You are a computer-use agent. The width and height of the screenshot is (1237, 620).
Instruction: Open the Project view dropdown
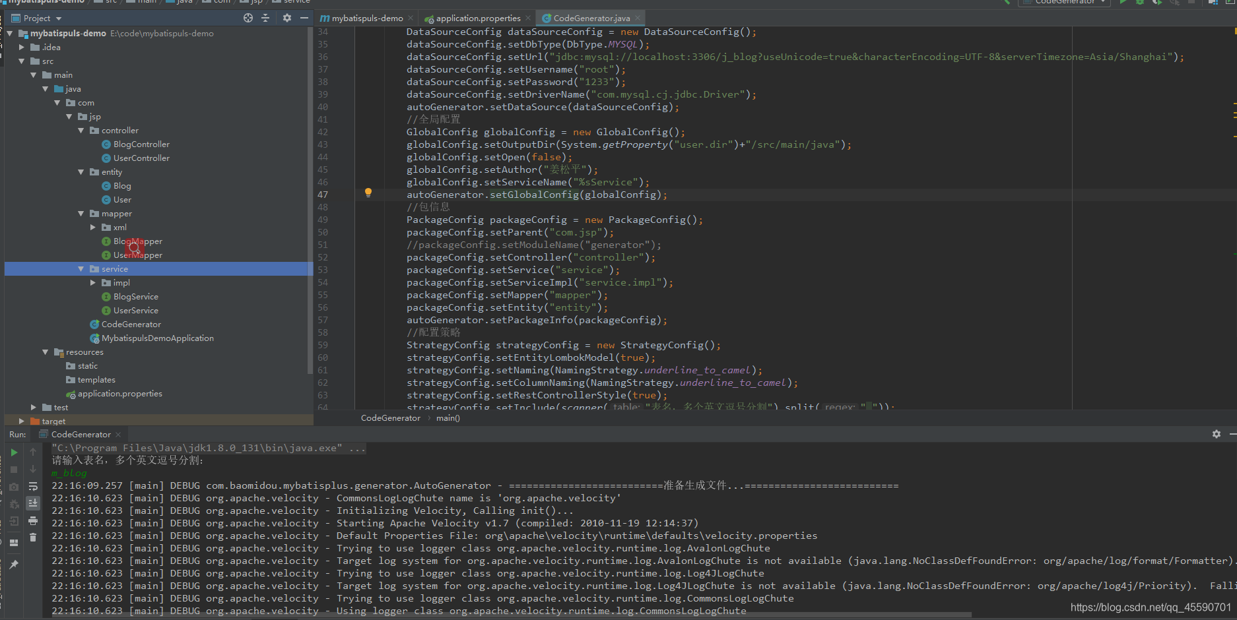pos(59,18)
